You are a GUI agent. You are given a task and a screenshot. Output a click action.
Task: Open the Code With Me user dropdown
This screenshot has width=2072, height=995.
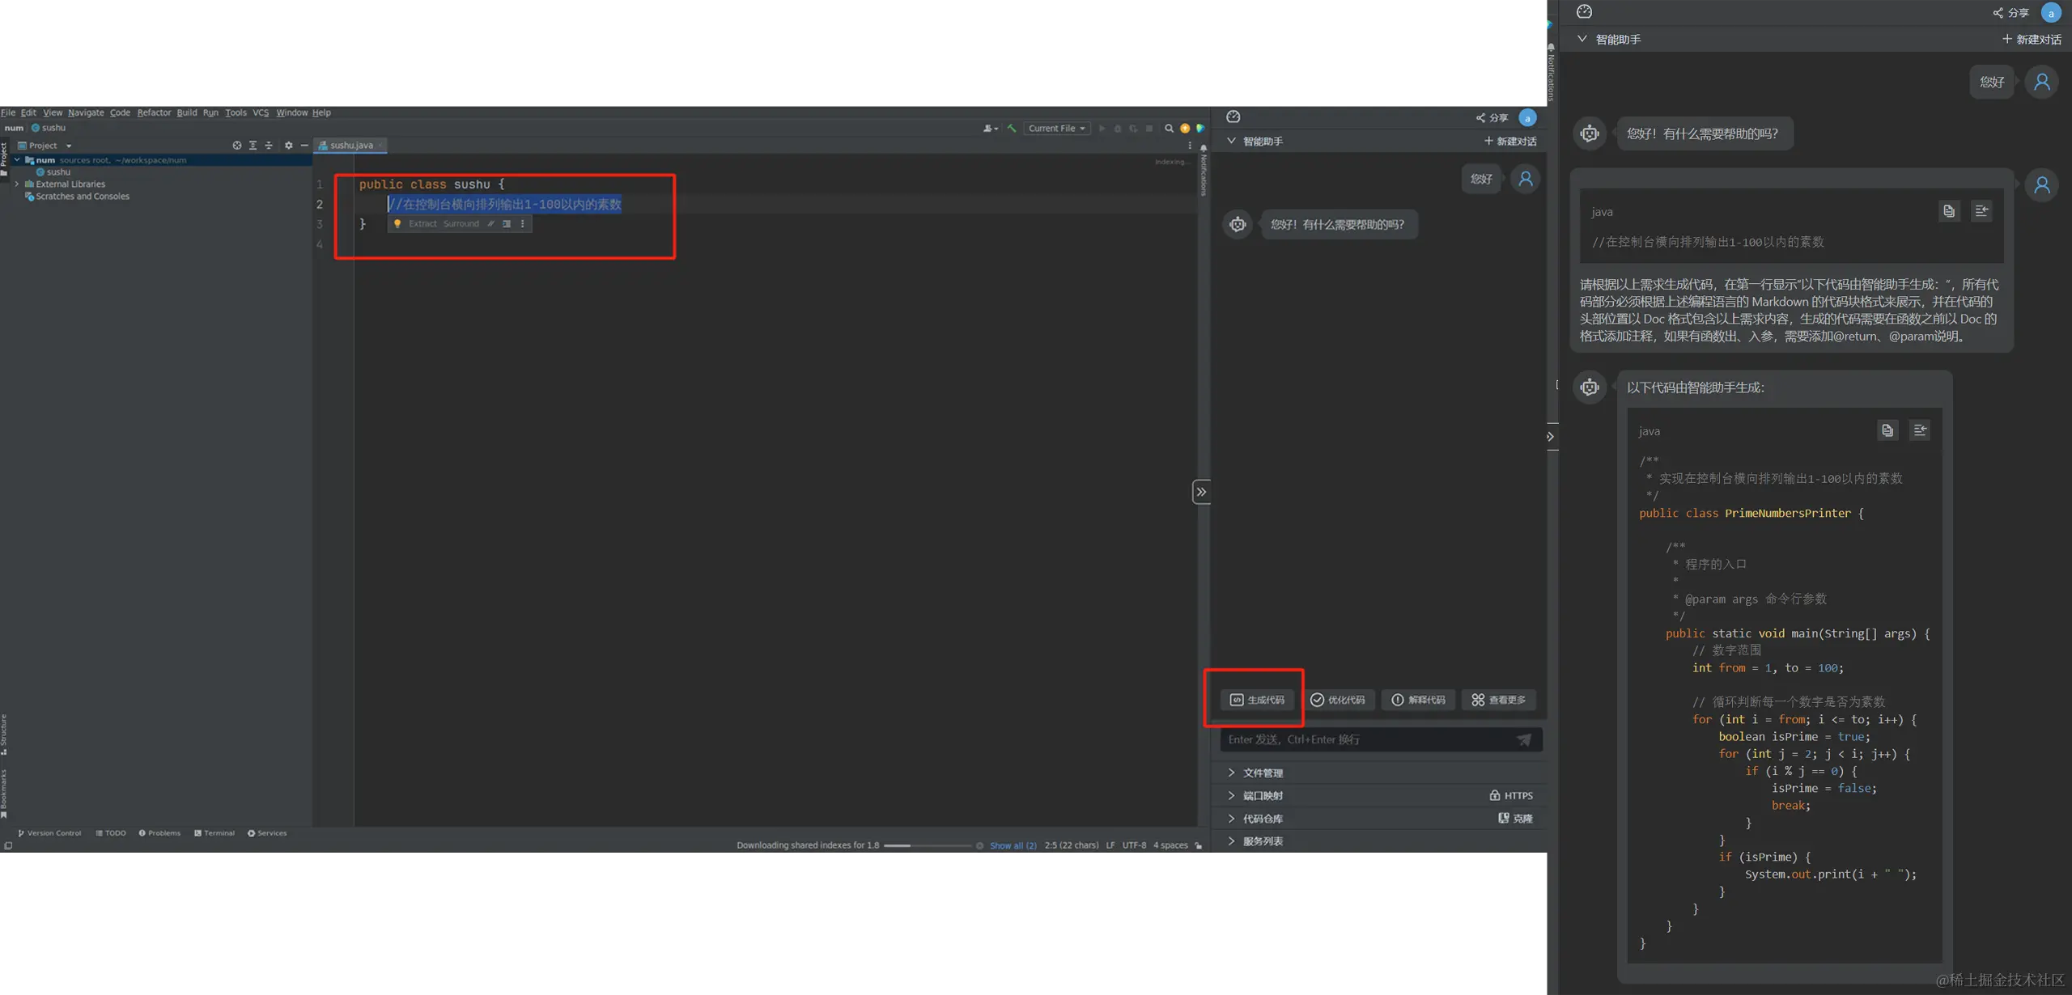coord(990,129)
